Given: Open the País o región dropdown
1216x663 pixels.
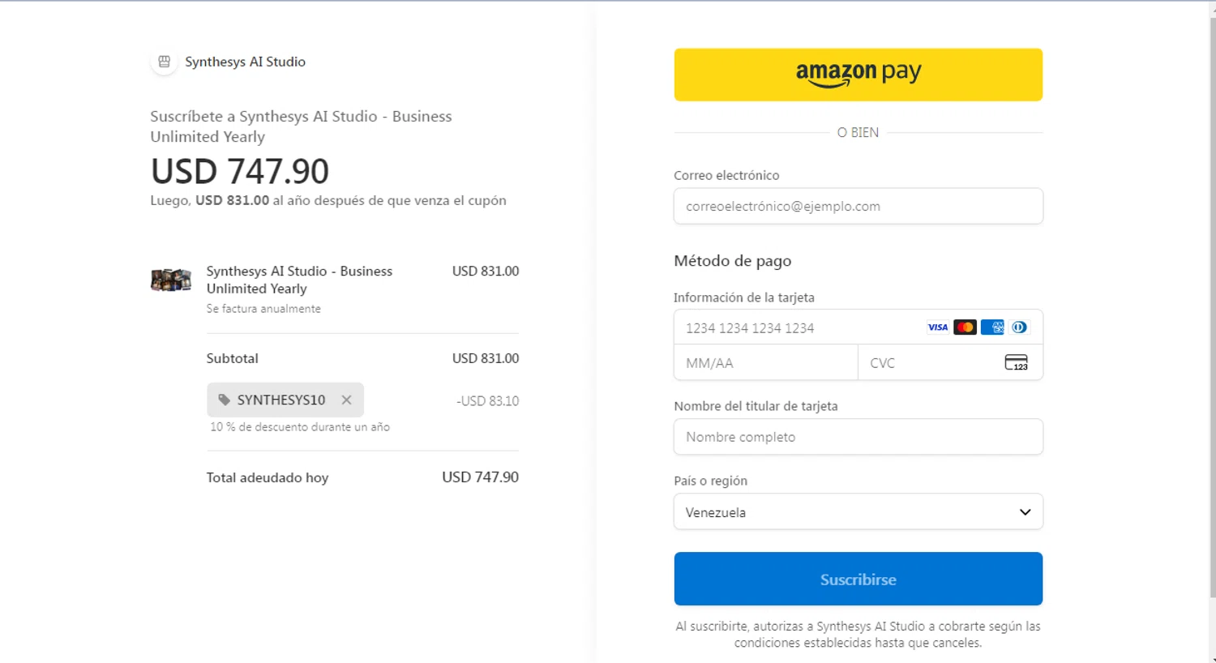Looking at the screenshot, I should (x=857, y=512).
